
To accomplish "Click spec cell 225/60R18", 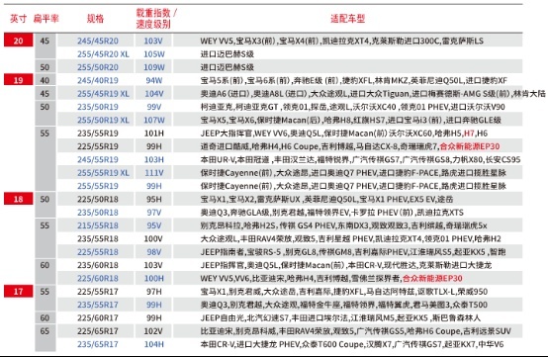I will pos(98,279).
